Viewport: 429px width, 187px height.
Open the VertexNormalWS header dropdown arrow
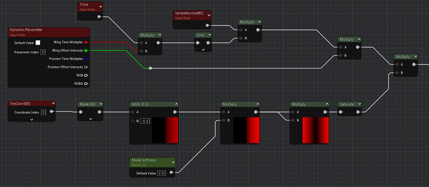(209, 15)
